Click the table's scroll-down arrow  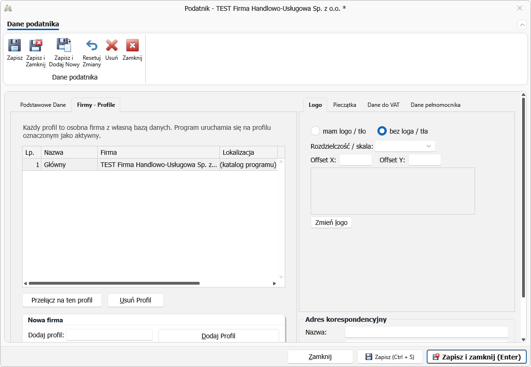pyautogui.click(x=281, y=277)
